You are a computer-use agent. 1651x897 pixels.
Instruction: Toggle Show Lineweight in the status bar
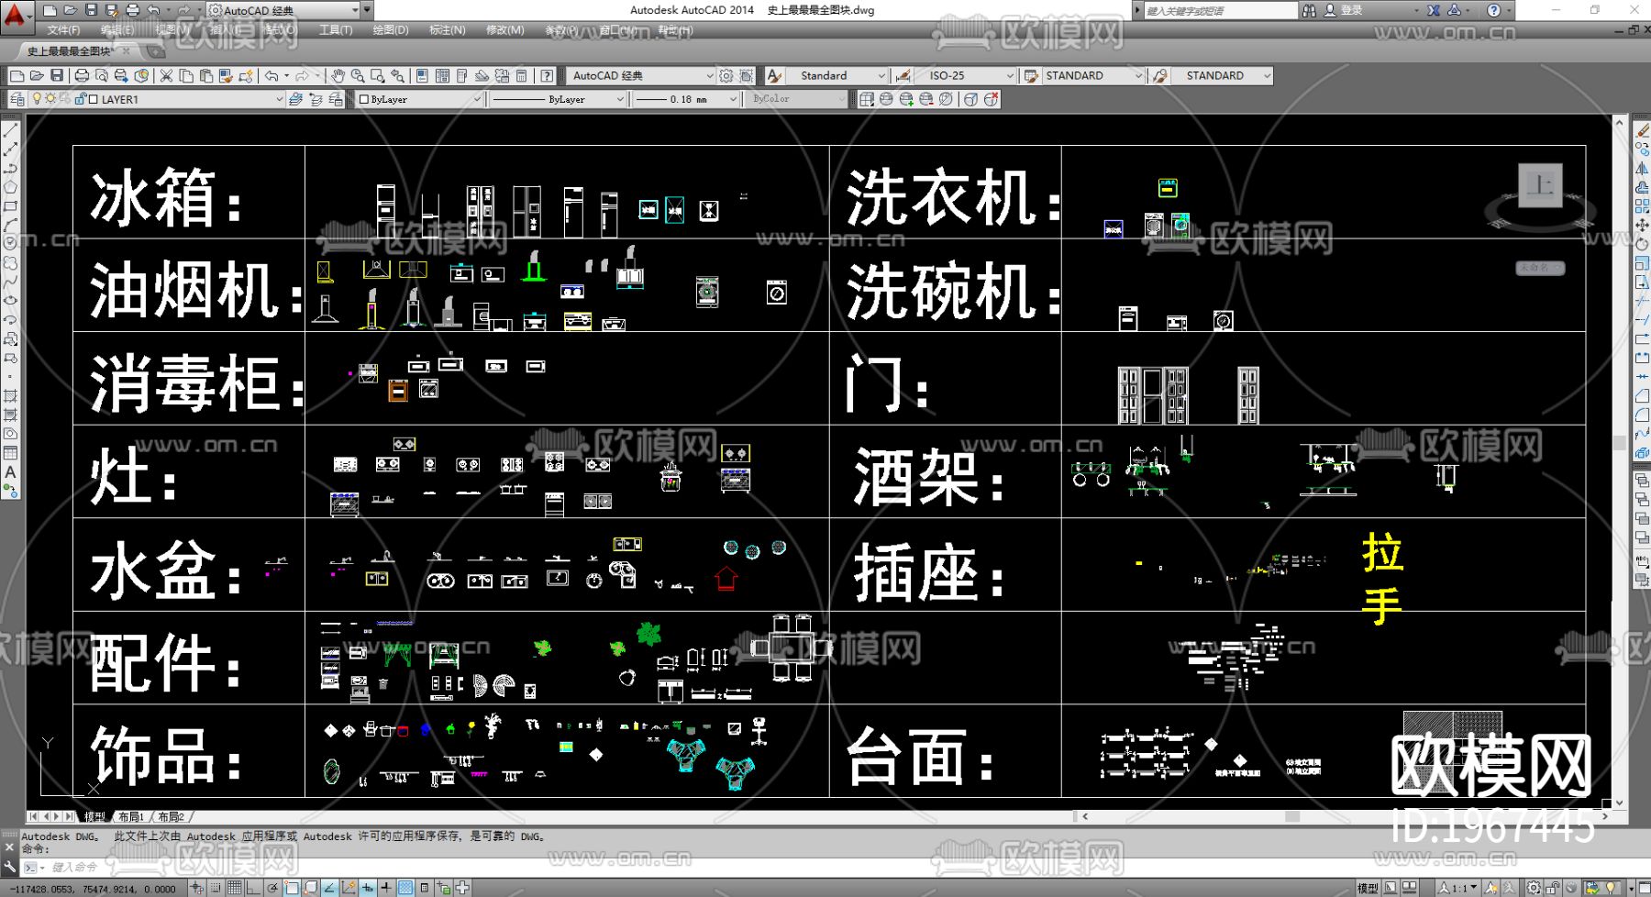click(x=386, y=888)
